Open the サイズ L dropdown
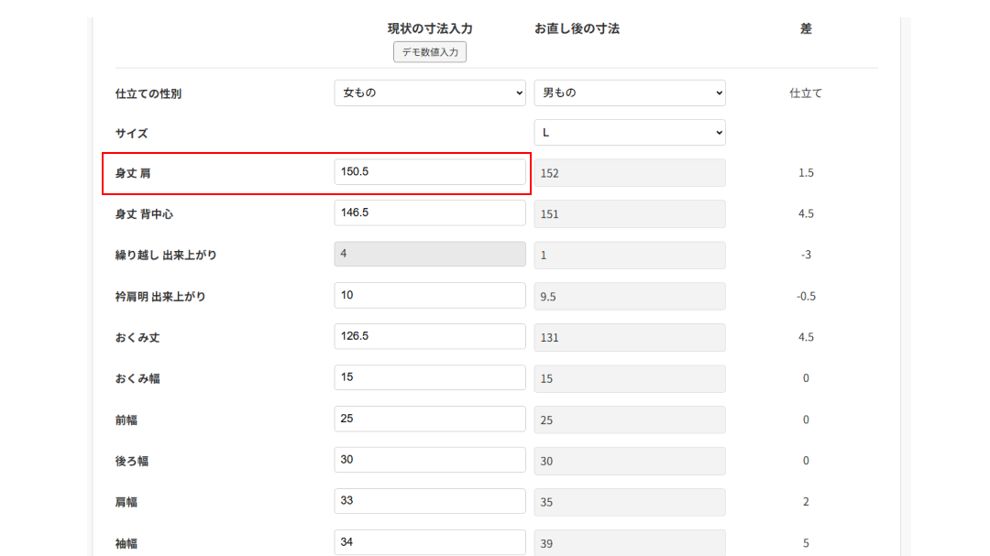990x556 pixels. coord(630,133)
